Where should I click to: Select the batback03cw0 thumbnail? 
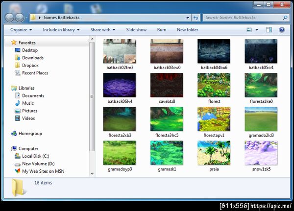point(167,51)
